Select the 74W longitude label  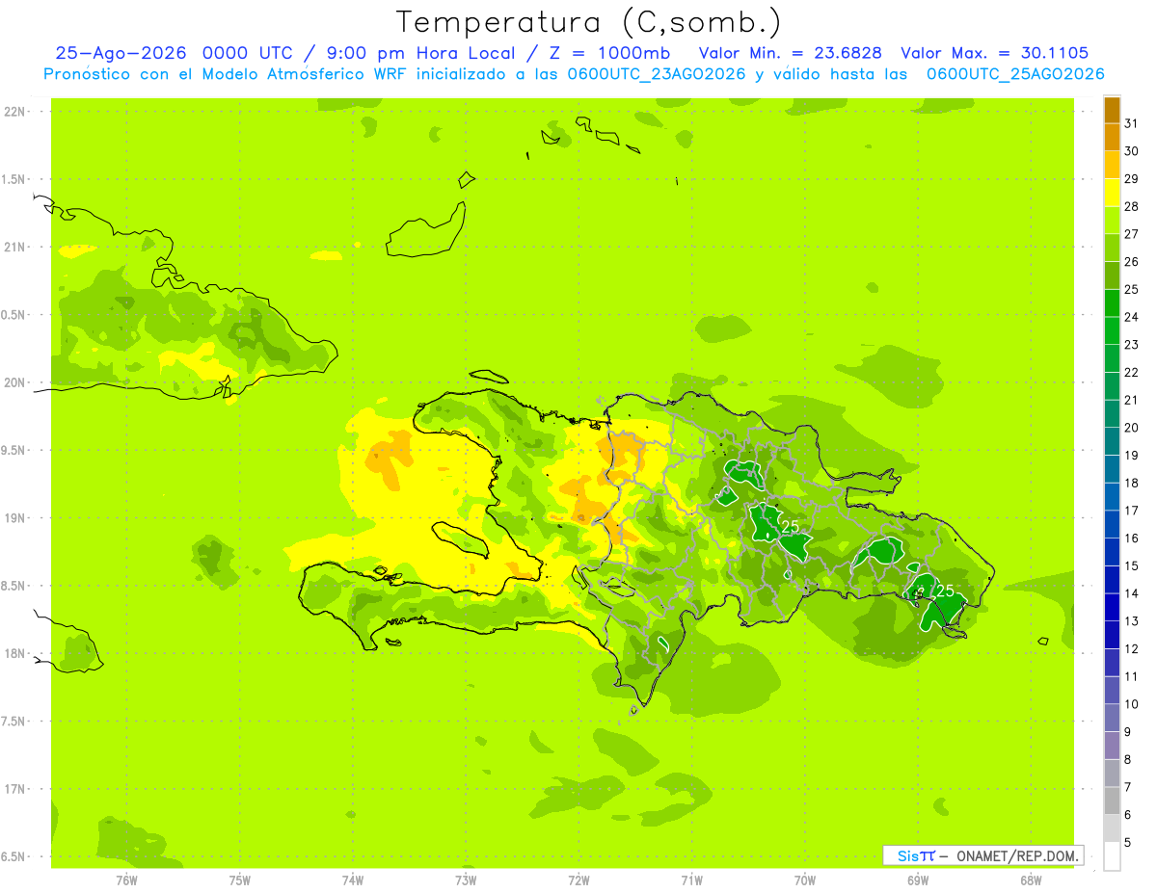click(x=353, y=880)
